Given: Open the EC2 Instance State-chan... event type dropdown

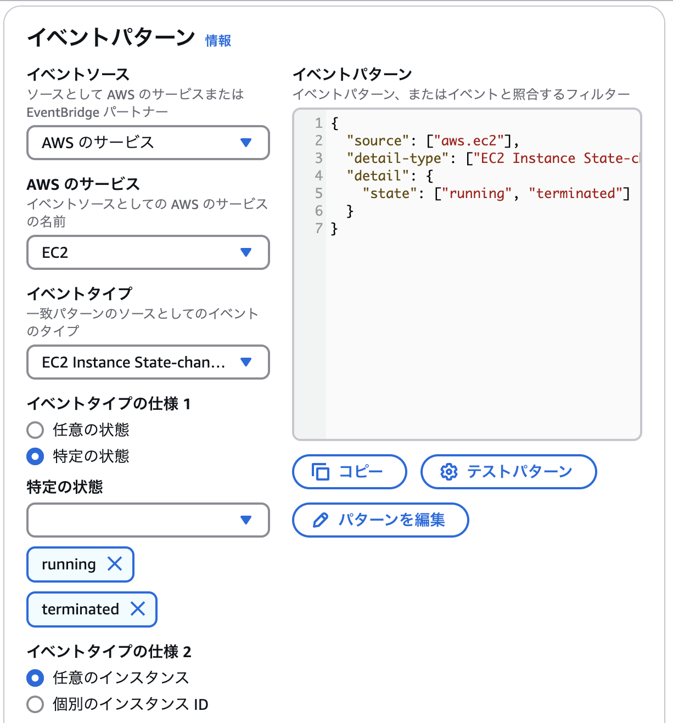Looking at the screenshot, I should pyautogui.click(x=148, y=362).
